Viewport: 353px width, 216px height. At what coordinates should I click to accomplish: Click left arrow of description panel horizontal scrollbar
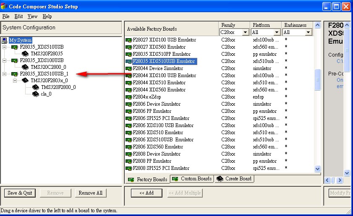point(327,180)
